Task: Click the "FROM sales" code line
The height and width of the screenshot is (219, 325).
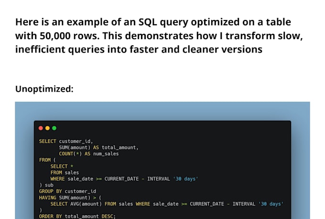Action: point(65,173)
